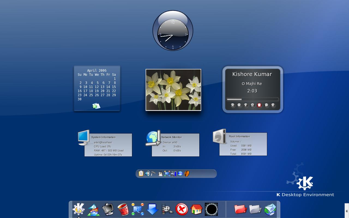349x218 pixels.
Task: Click the daffodil photo thumbnail
Action: [173, 90]
